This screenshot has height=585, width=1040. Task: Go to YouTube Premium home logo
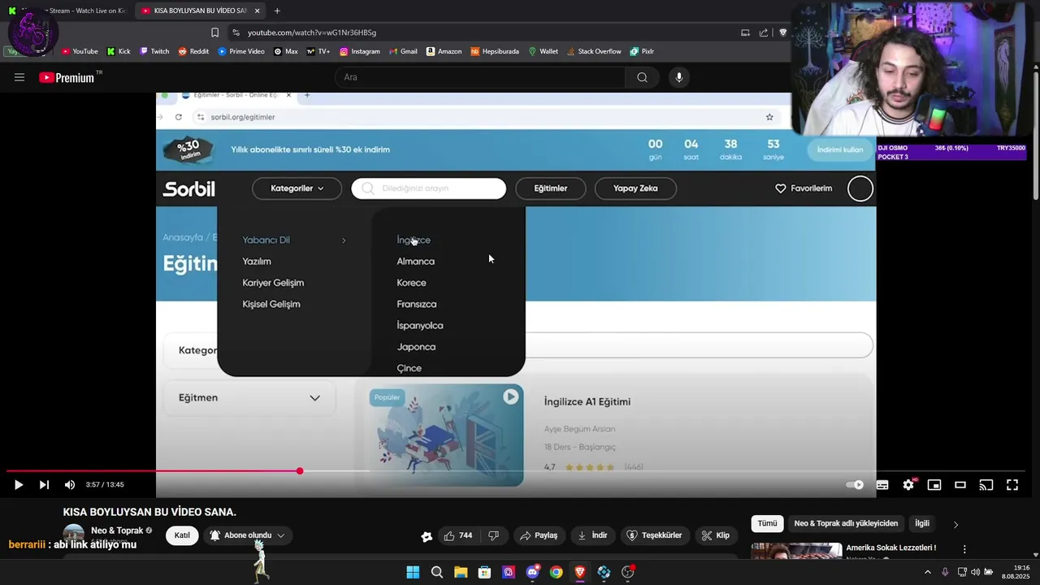click(68, 77)
